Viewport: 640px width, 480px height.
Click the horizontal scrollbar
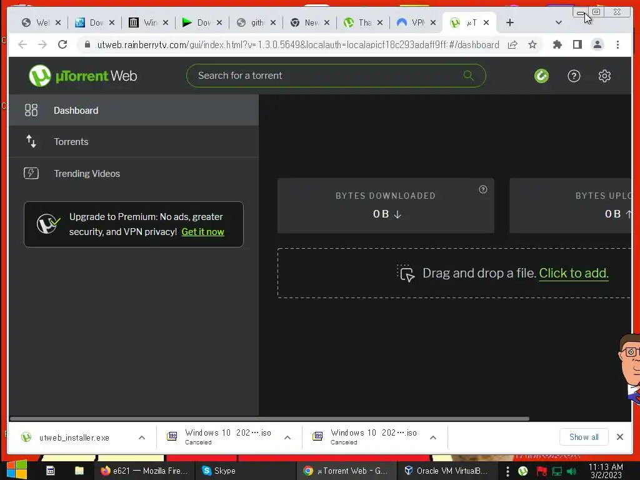click(269, 419)
